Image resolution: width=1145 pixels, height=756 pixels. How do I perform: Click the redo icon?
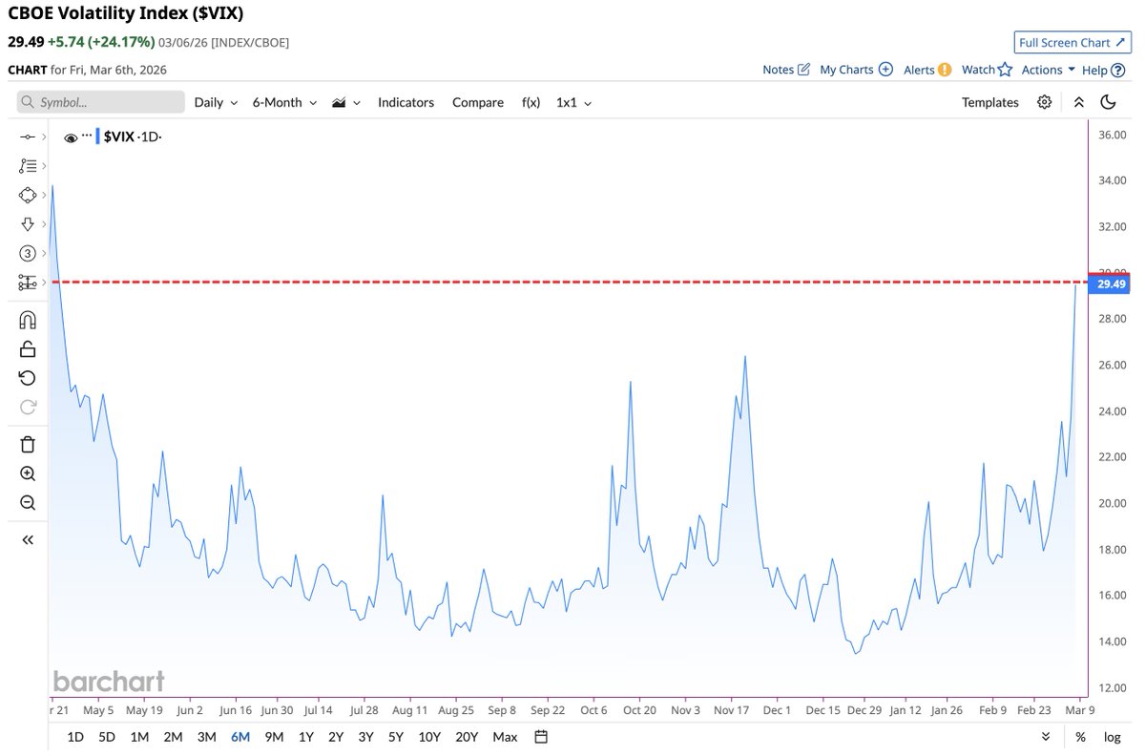coord(27,407)
